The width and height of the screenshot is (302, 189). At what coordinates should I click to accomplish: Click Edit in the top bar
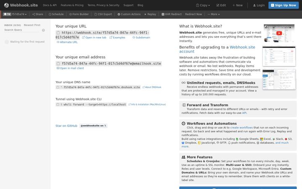(x=221, y=5)
